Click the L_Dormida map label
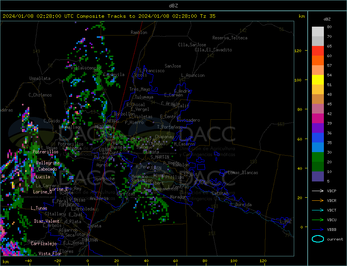 241,205
